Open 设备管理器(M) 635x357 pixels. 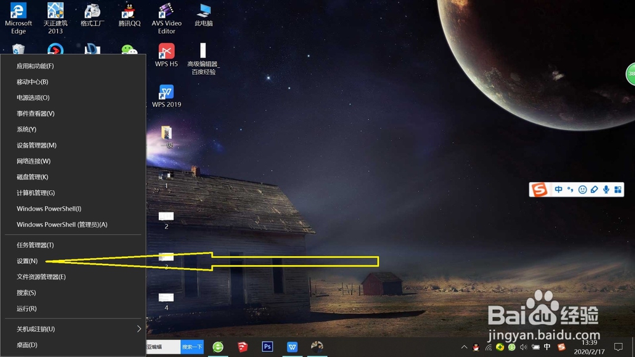click(x=73, y=145)
